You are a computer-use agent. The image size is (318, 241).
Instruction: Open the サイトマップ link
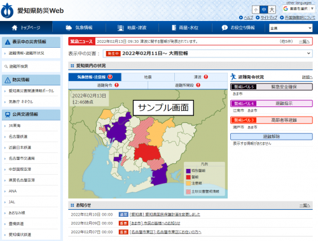point(268,18)
